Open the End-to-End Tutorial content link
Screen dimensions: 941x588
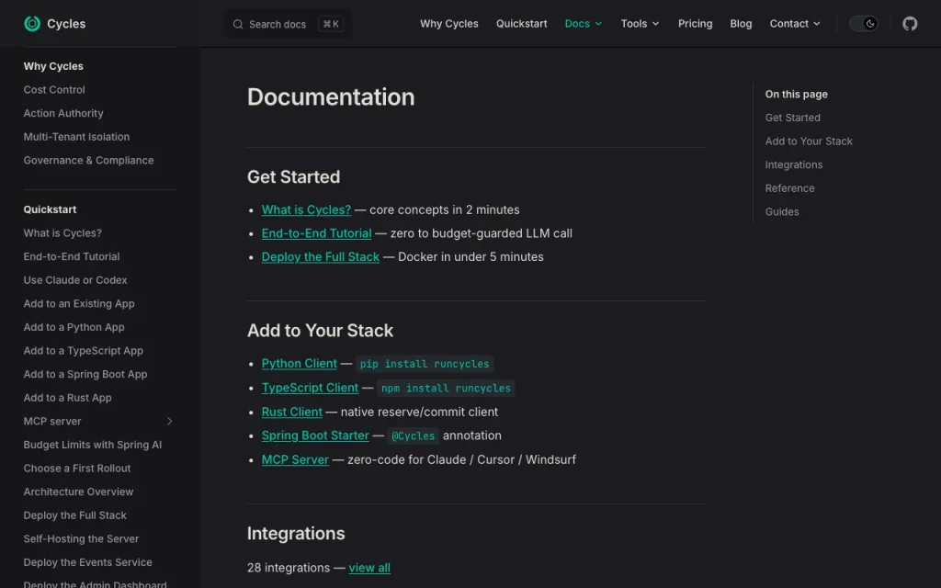click(316, 233)
